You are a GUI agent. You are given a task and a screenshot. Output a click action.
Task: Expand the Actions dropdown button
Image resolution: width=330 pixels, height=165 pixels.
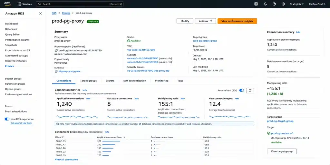[205, 21]
